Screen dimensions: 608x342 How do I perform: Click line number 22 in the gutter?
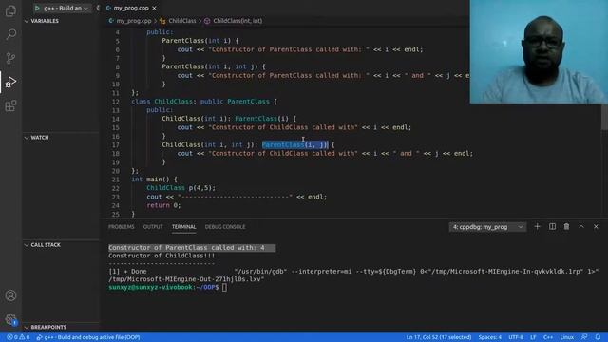116,188
